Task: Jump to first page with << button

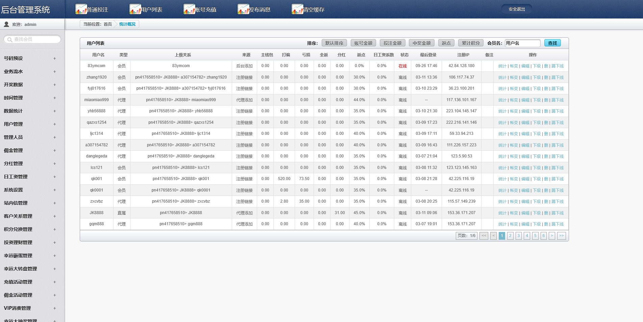Action: point(484,236)
